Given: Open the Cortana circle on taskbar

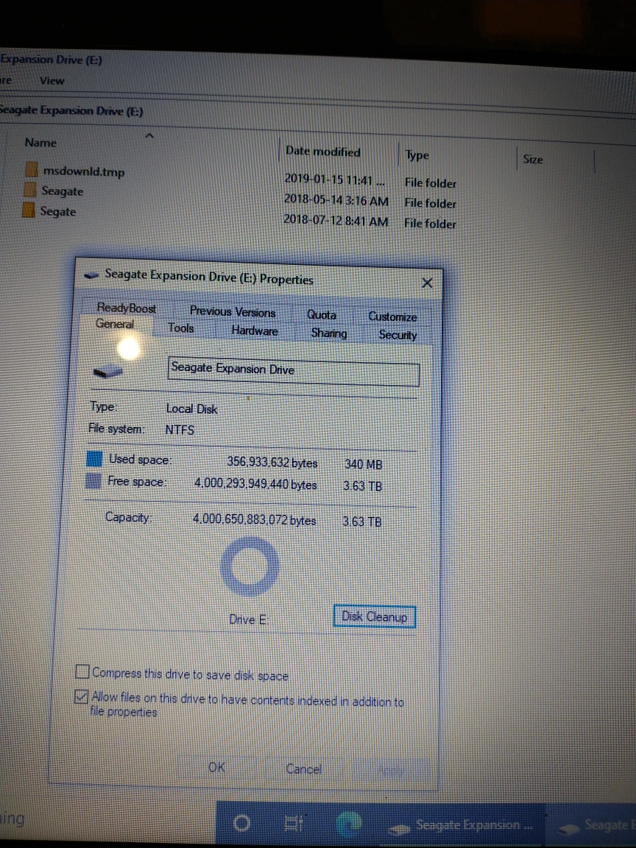Looking at the screenshot, I should click(241, 823).
